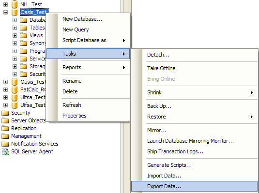Select the Security tree folder
The height and width of the screenshot is (193, 259).
[21, 113]
